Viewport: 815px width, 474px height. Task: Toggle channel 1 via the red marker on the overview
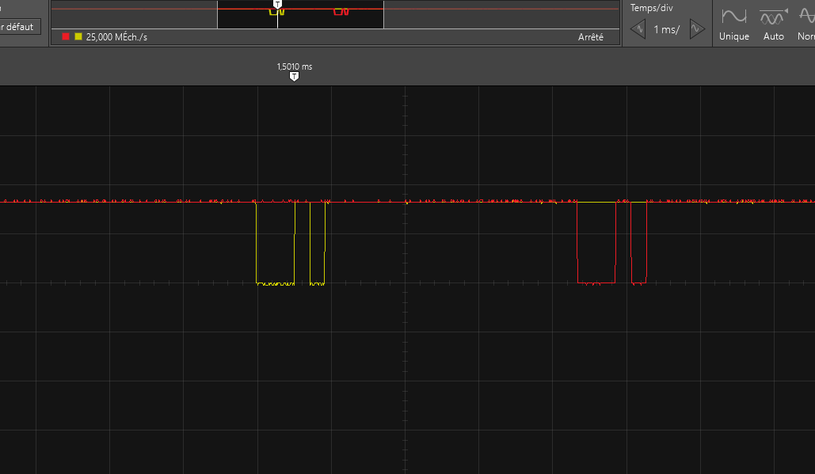coord(341,12)
